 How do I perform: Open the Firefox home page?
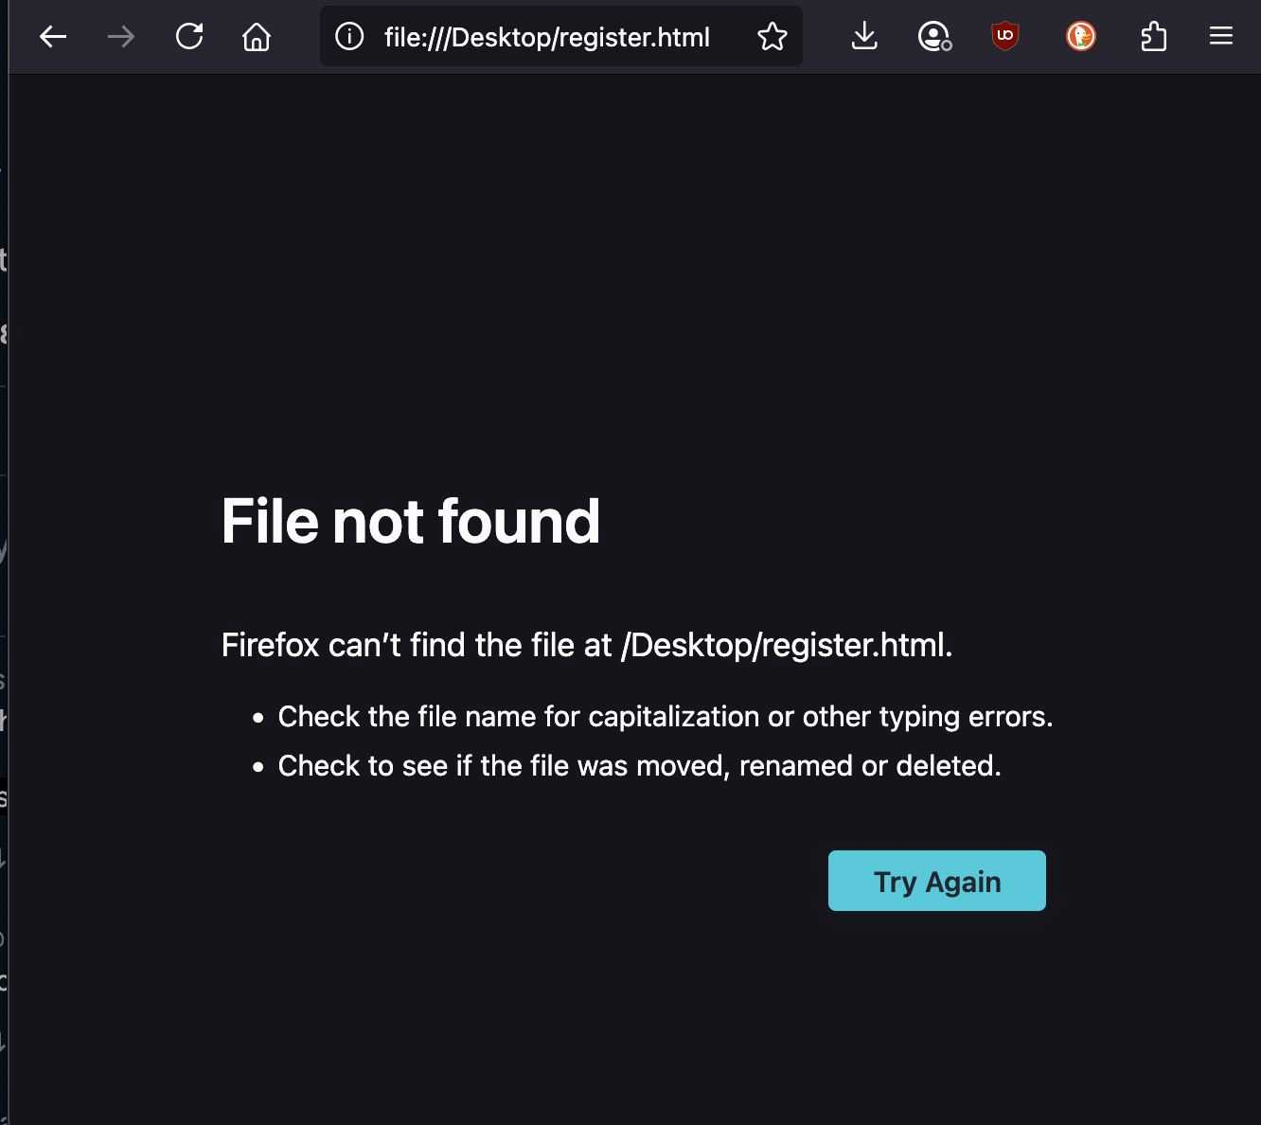(257, 37)
